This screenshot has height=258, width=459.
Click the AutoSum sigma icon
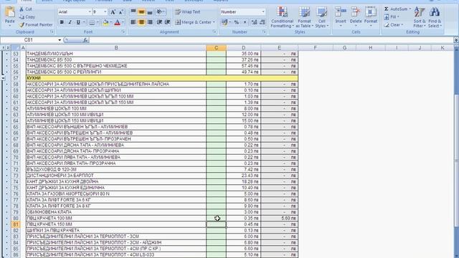coord(387,9)
